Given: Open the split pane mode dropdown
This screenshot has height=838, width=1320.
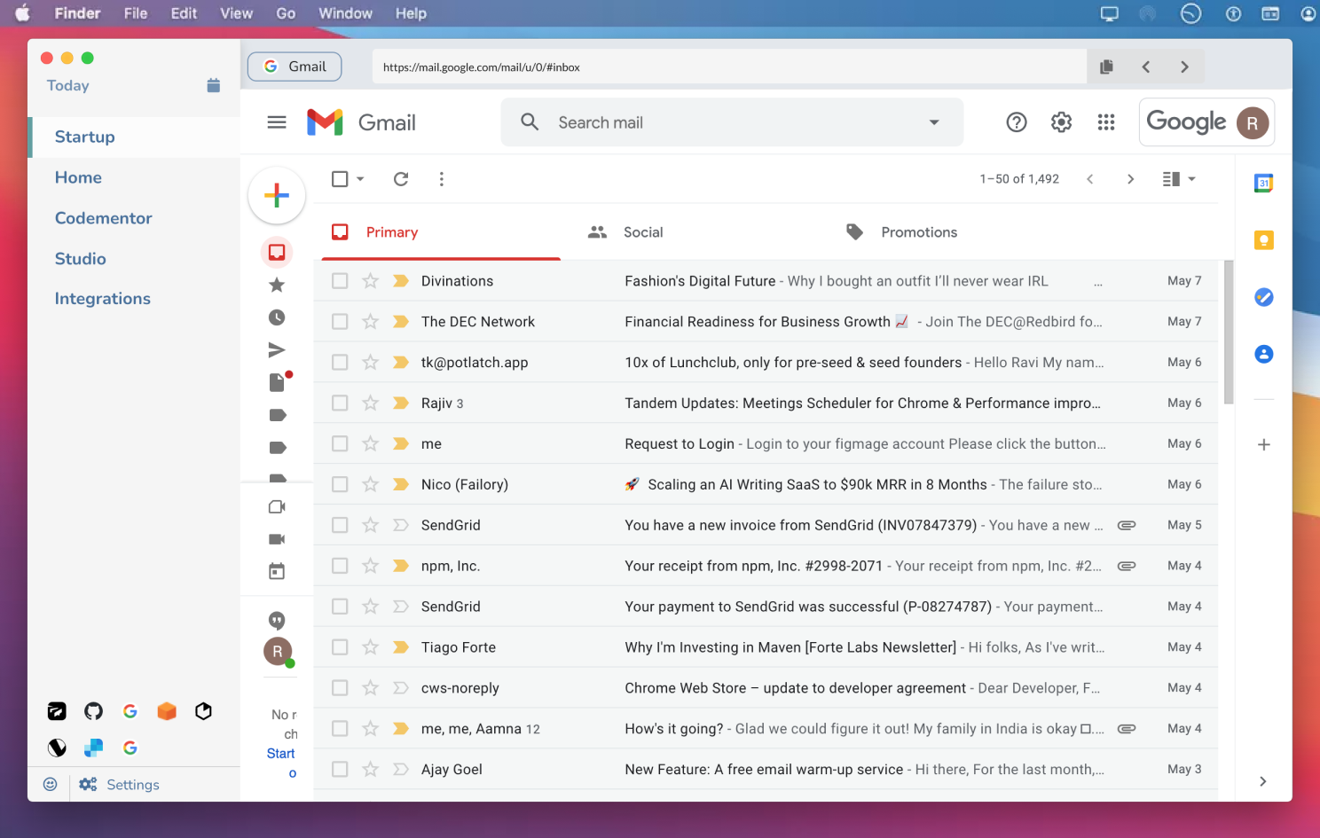Looking at the screenshot, I should click(1191, 179).
